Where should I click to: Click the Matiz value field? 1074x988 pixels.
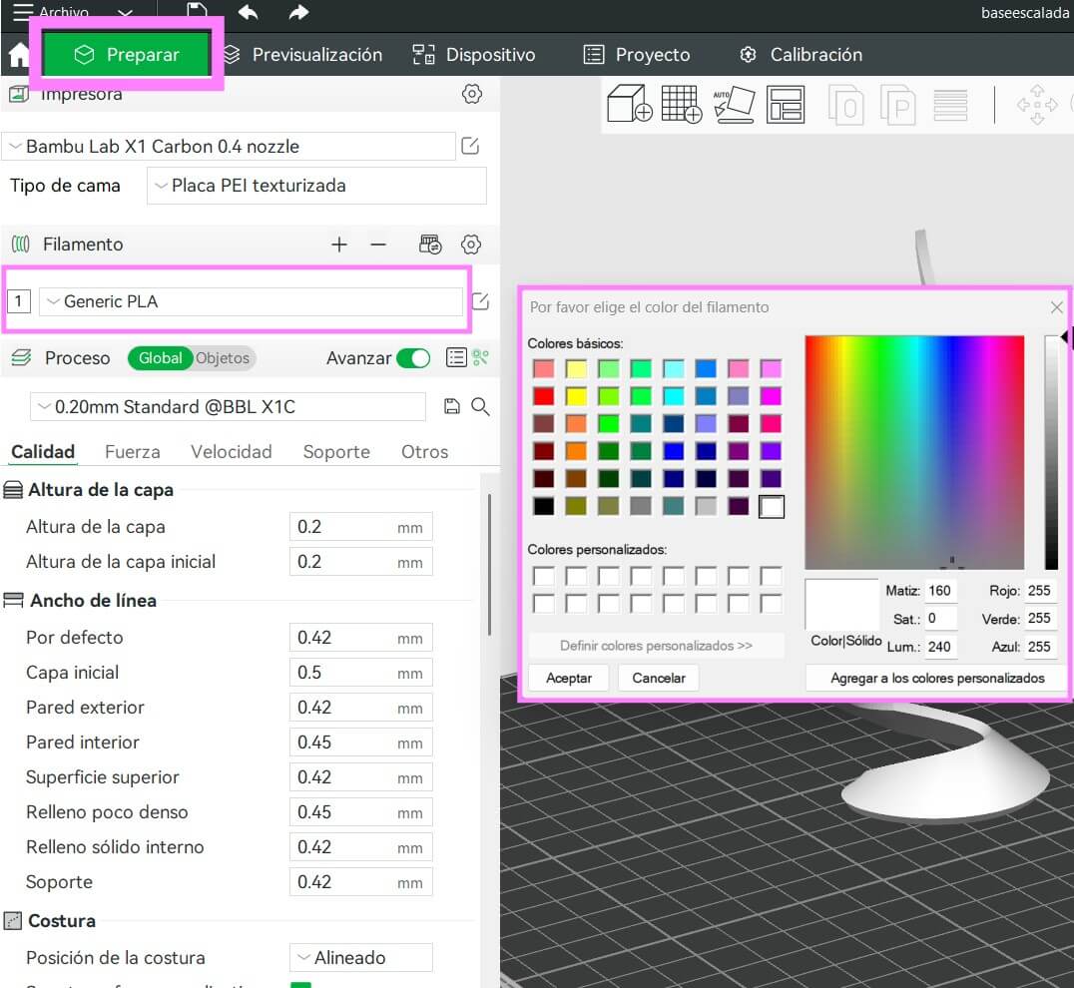940,590
